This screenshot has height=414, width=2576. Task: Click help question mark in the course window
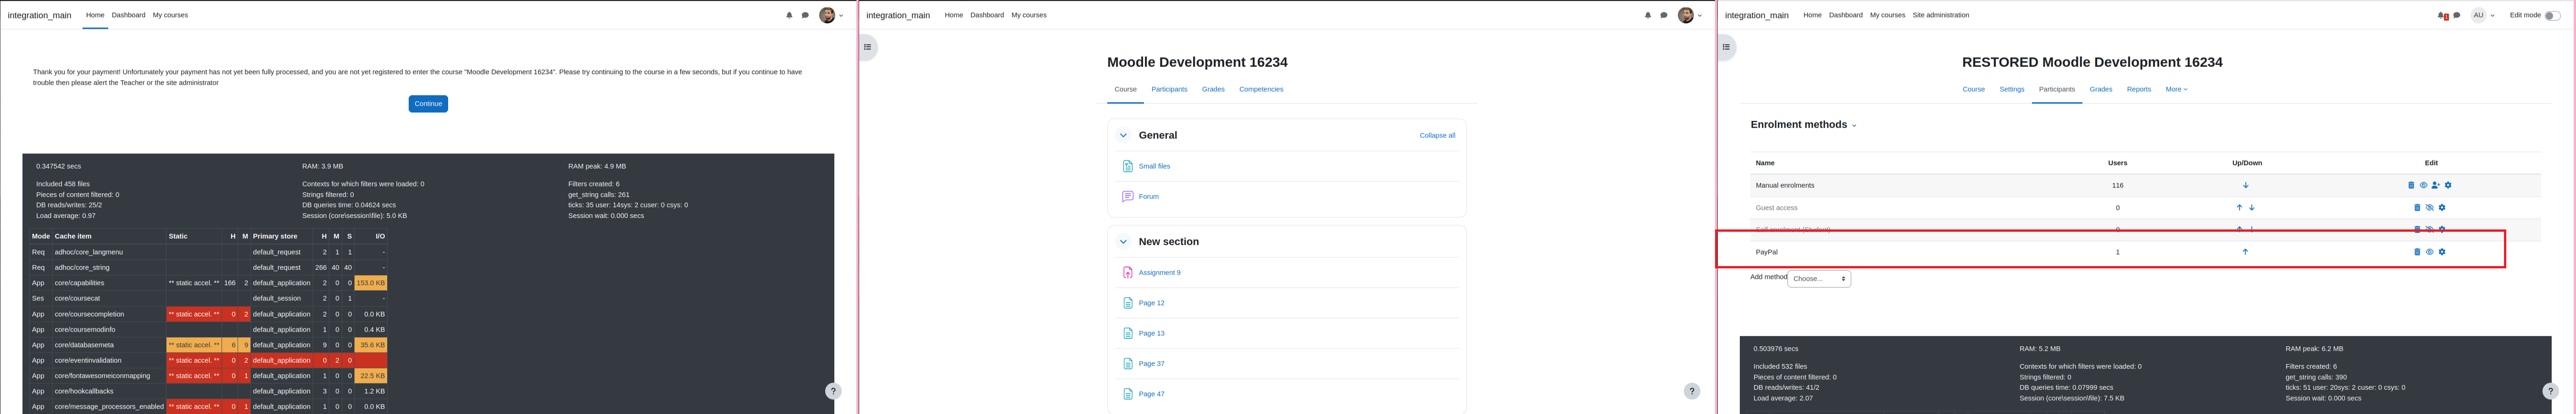(1692, 391)
